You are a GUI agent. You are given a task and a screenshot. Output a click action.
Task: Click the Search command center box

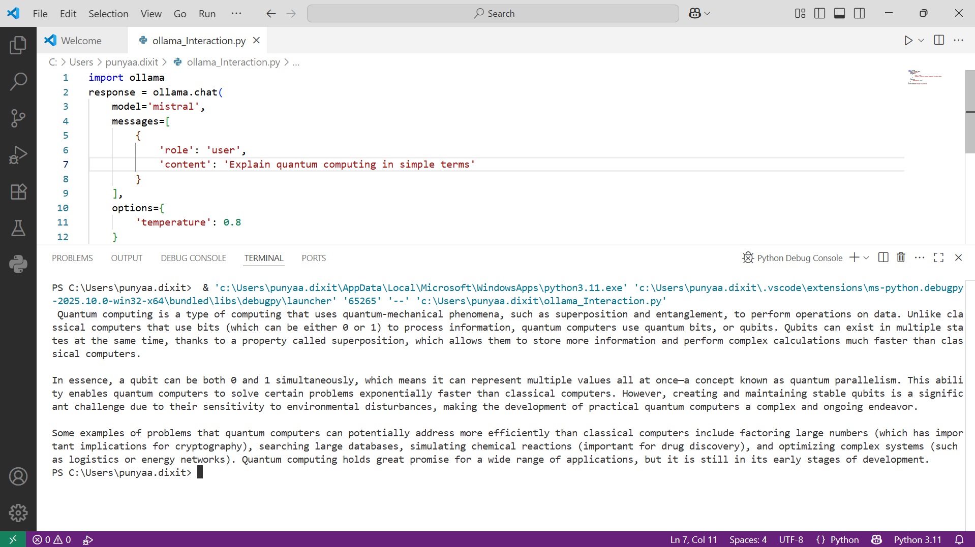(493, 14)
